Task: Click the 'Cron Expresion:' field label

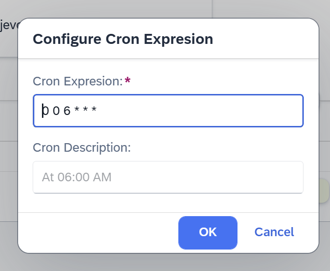Action: [78, 81]
